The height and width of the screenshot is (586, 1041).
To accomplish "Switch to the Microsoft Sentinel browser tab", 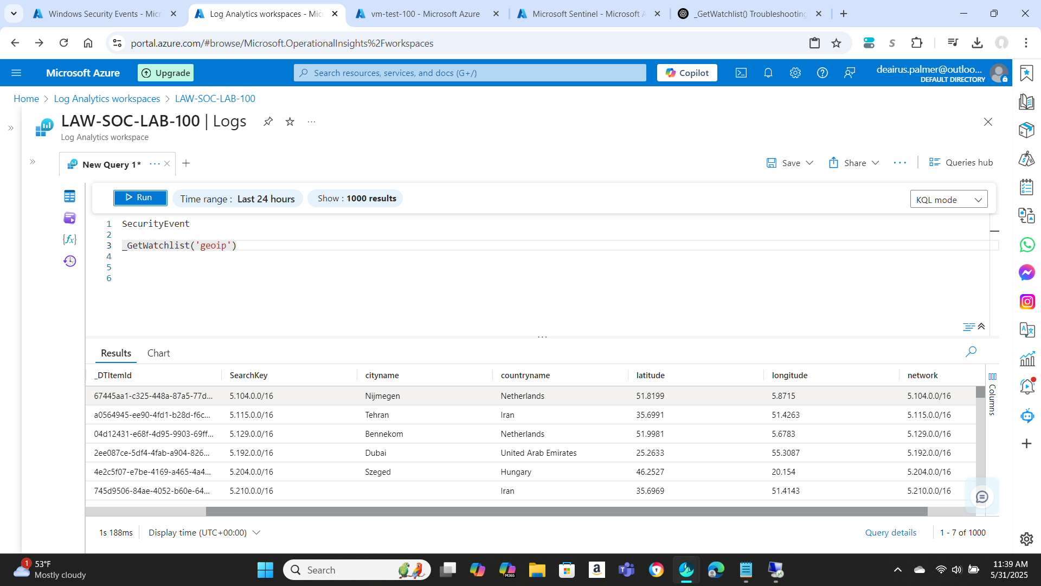I will pyautogui.click(x=588, y=14).
